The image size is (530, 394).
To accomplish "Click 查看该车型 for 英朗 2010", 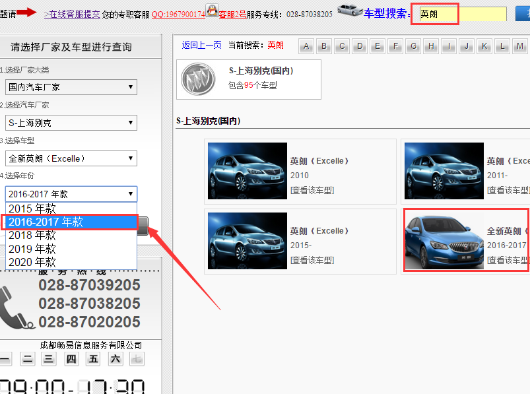I will pyautogui.click(x=312, y=190).
